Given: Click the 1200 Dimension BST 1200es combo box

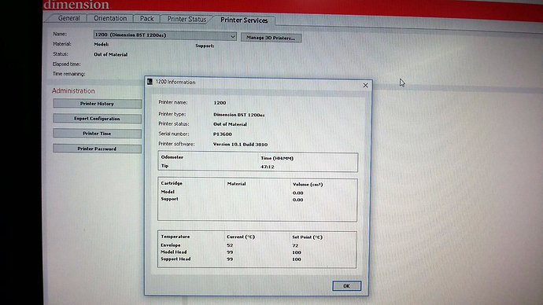Looking at the screenshot, I should 164,35.
